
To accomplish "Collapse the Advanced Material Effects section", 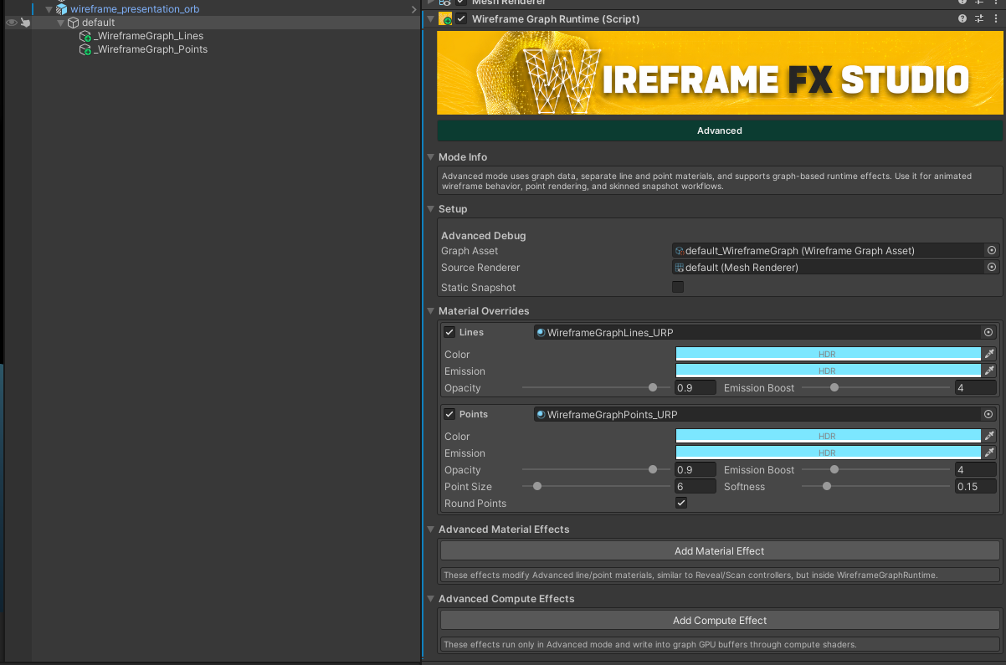I will coord(431,529).
